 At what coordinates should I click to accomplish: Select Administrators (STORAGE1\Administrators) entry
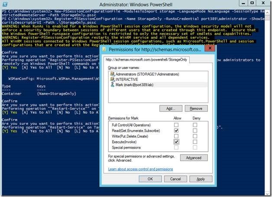point(158,74)
